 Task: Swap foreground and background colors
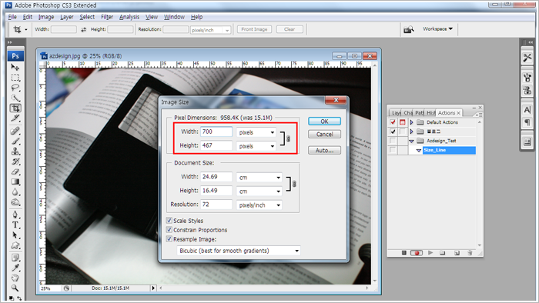point(19,298)
